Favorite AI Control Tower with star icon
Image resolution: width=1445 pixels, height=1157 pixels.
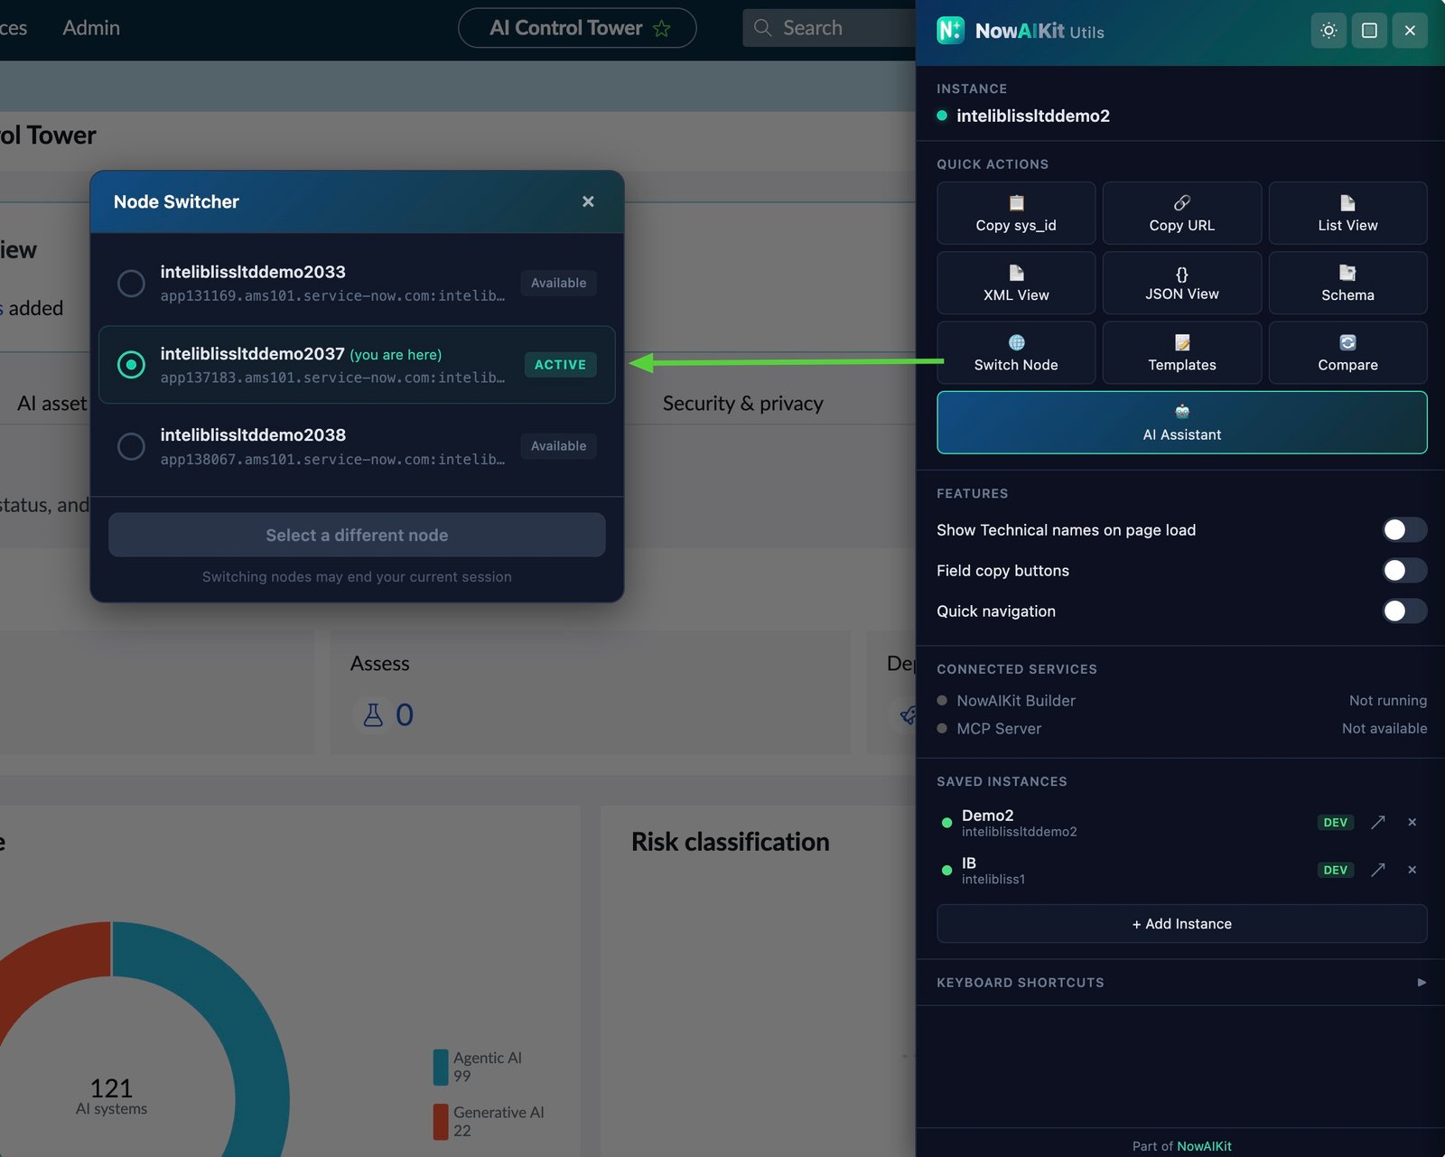(662, 28)
